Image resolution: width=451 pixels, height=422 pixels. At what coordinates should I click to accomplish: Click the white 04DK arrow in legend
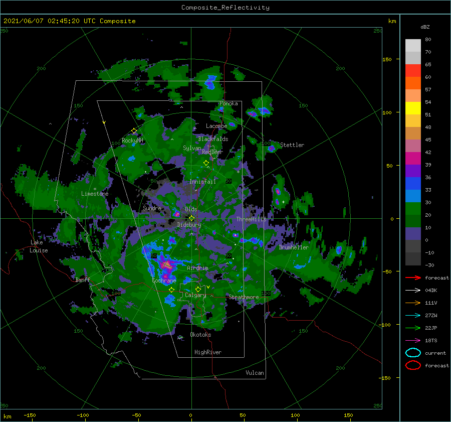[x=413, y=290]
